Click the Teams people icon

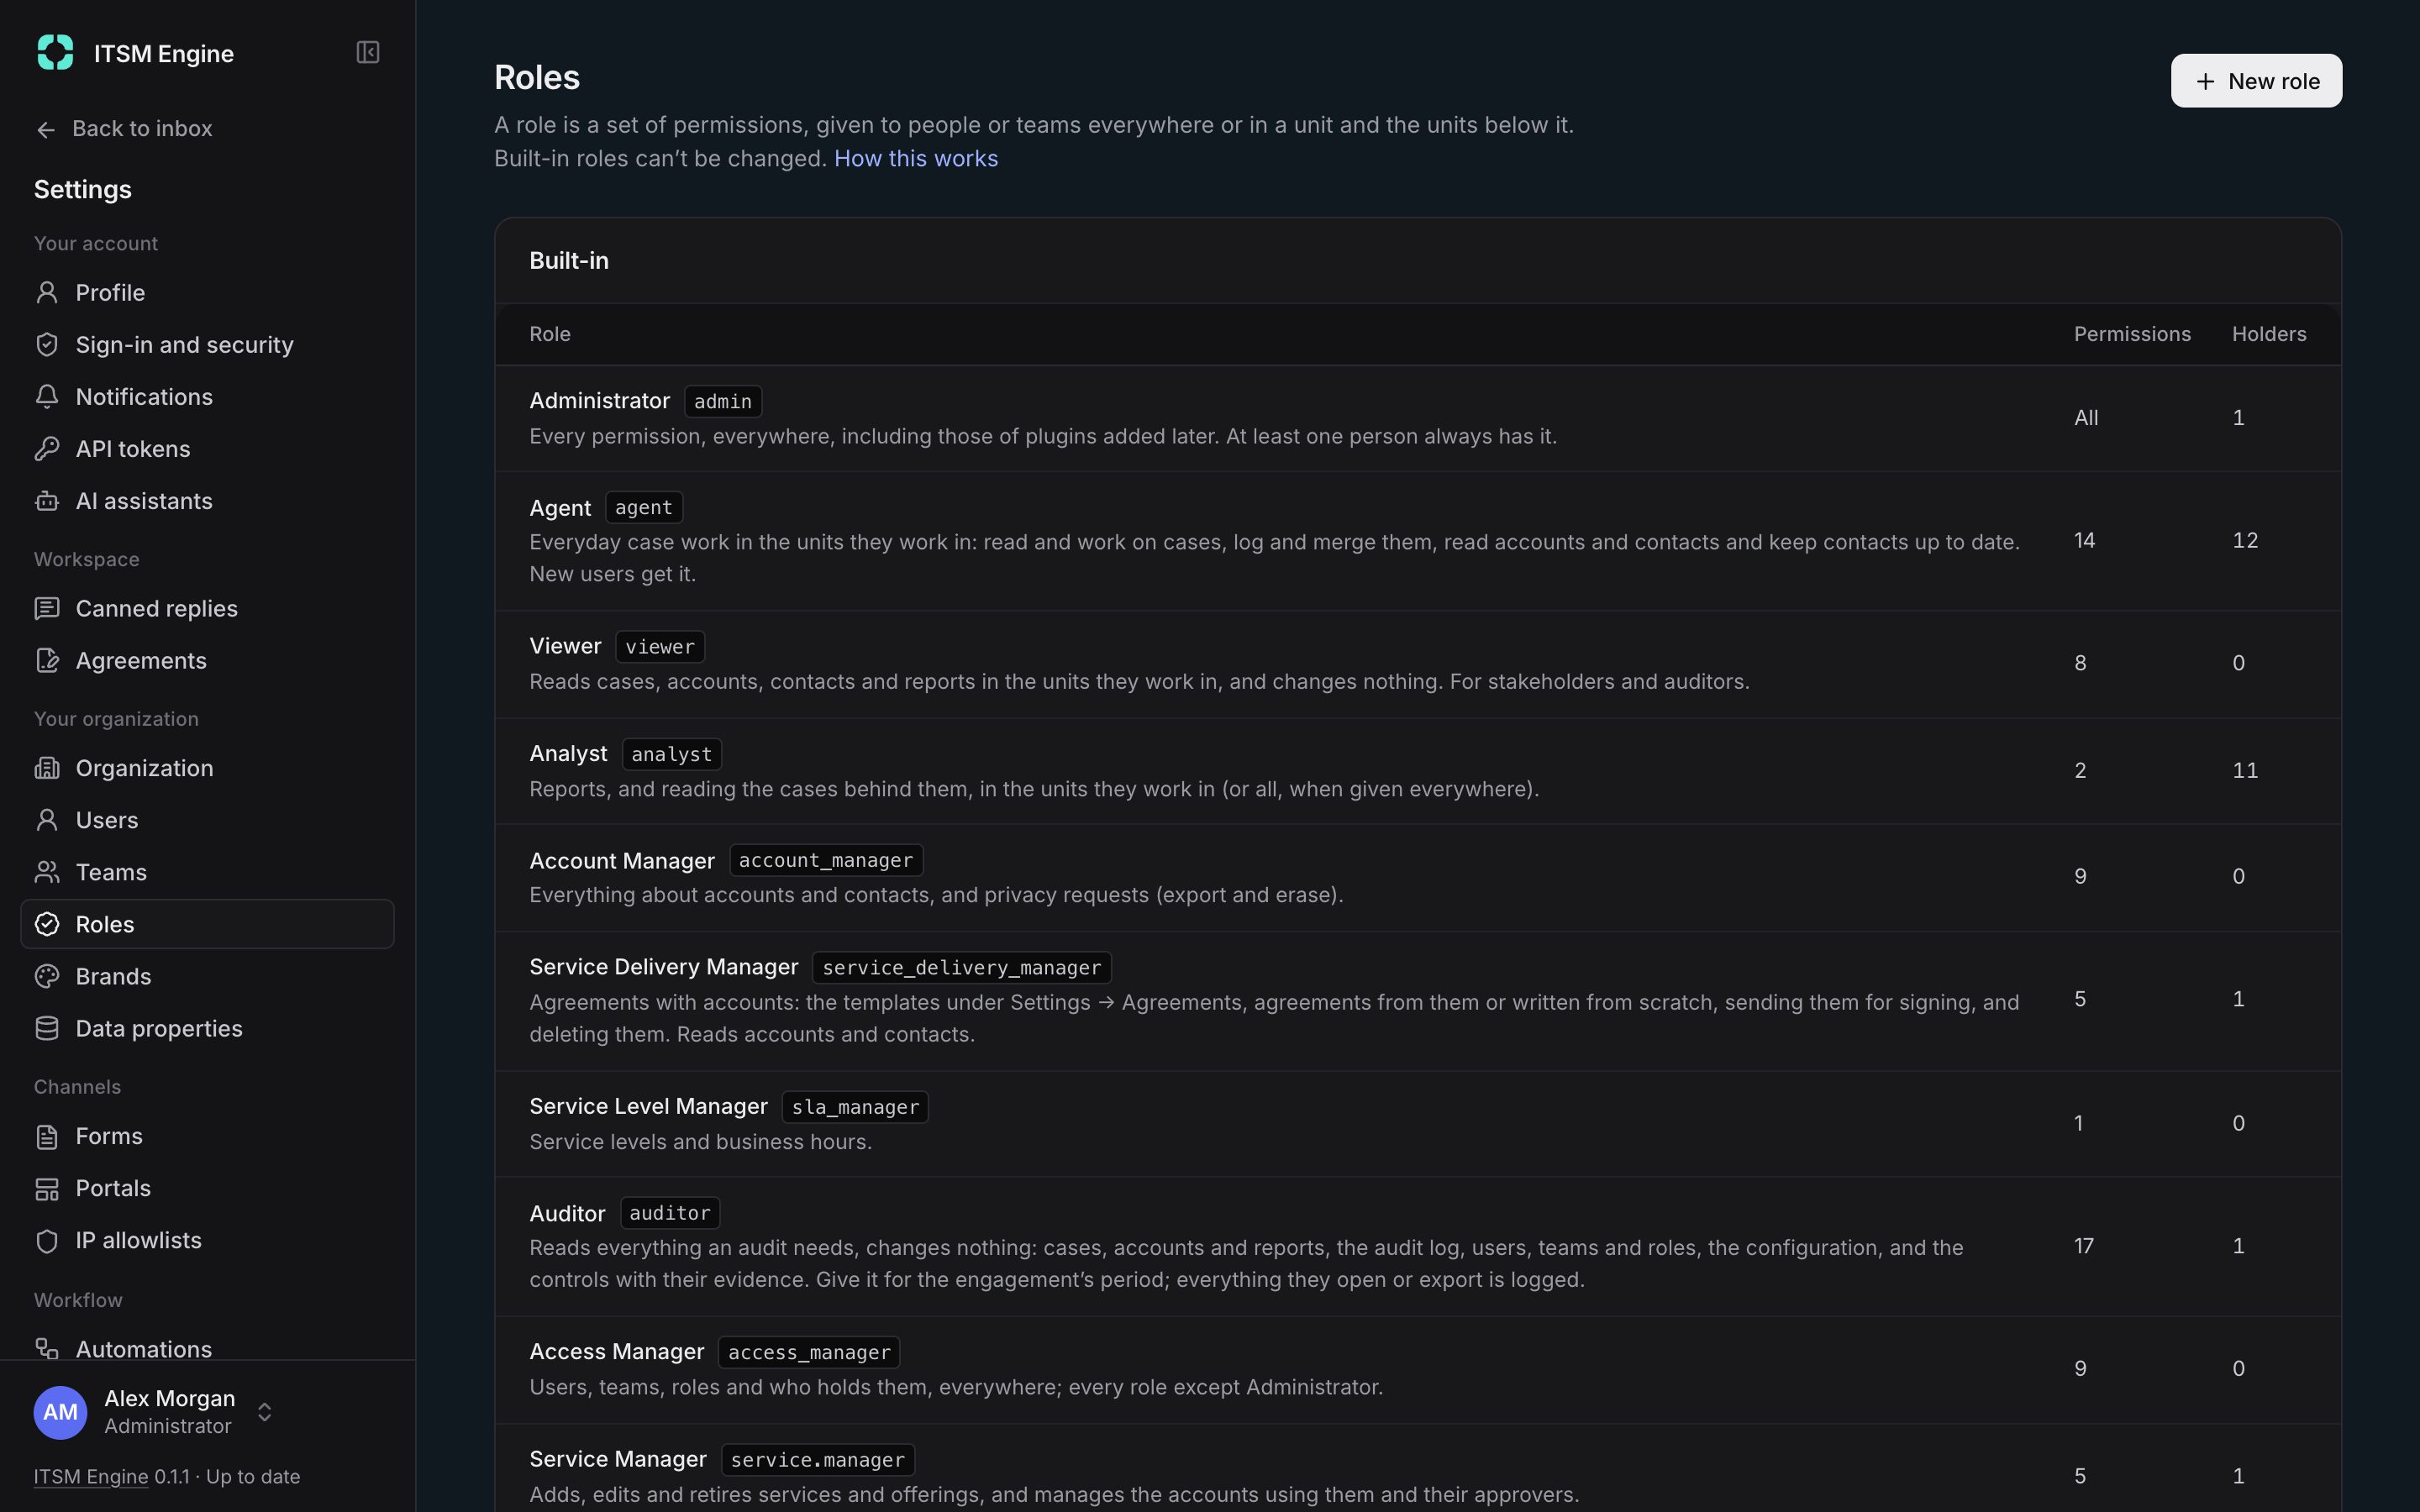pos(47,872)
